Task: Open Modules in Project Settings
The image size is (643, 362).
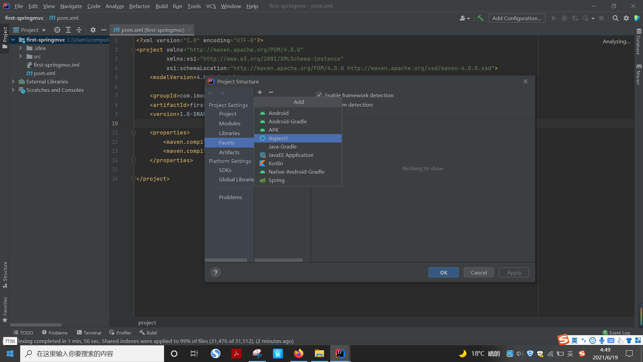Action: click(229, 123)
